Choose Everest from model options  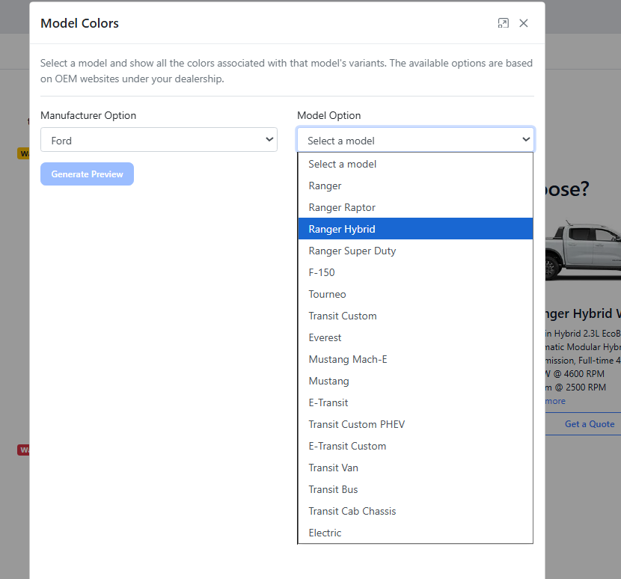click(325, 337)
